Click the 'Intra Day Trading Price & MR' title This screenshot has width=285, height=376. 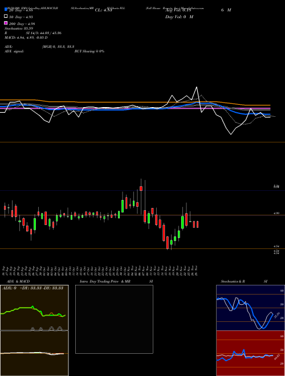point(105,281)
